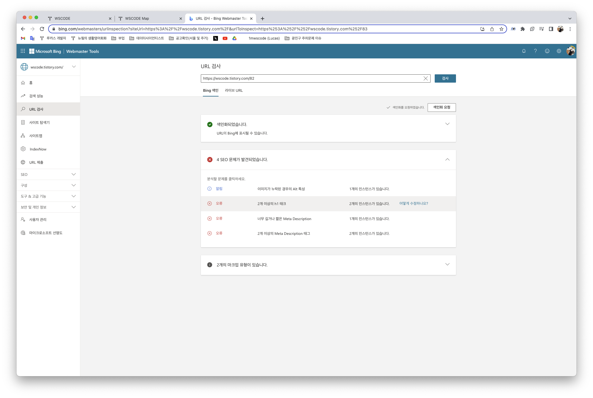
Task: Open the feedback smiley icon
Action: (547, 51)
